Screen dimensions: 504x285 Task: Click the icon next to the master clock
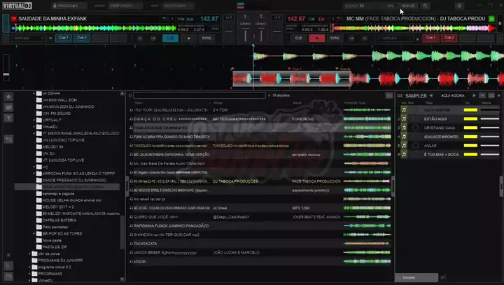(x=426, y=6)
